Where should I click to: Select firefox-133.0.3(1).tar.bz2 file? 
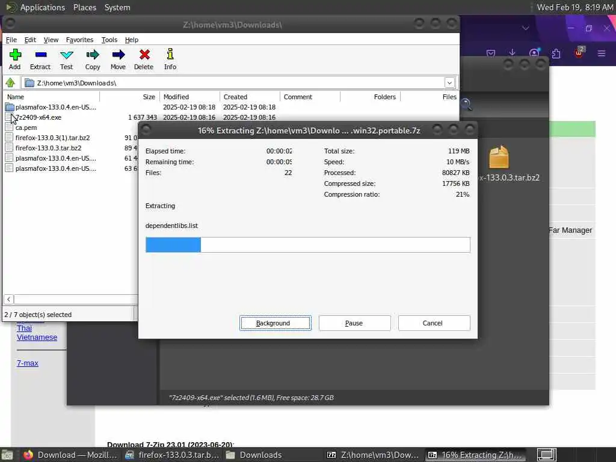[x=53, y=138]
